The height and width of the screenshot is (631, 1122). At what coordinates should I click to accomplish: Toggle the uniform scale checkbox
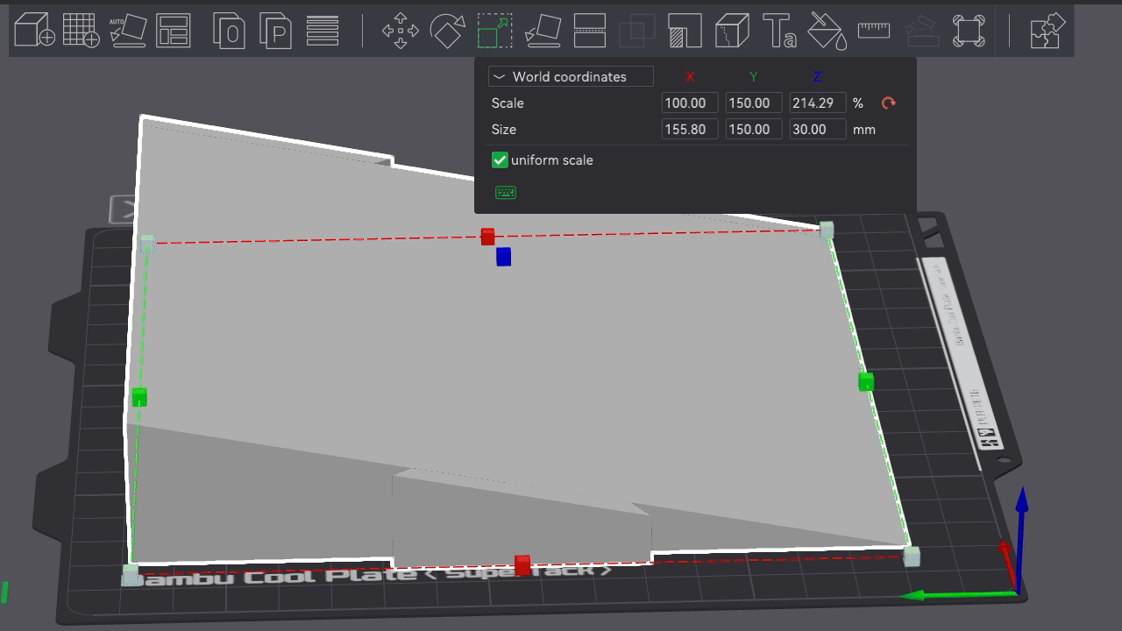coord(500,160)
